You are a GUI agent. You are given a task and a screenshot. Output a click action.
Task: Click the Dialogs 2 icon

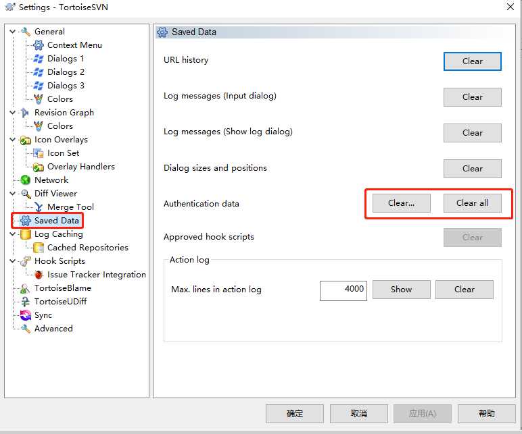click(39, 72)
